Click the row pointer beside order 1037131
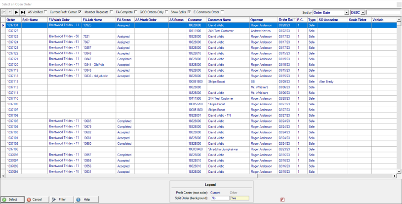The image size is (402, 204). pos(3,24)
